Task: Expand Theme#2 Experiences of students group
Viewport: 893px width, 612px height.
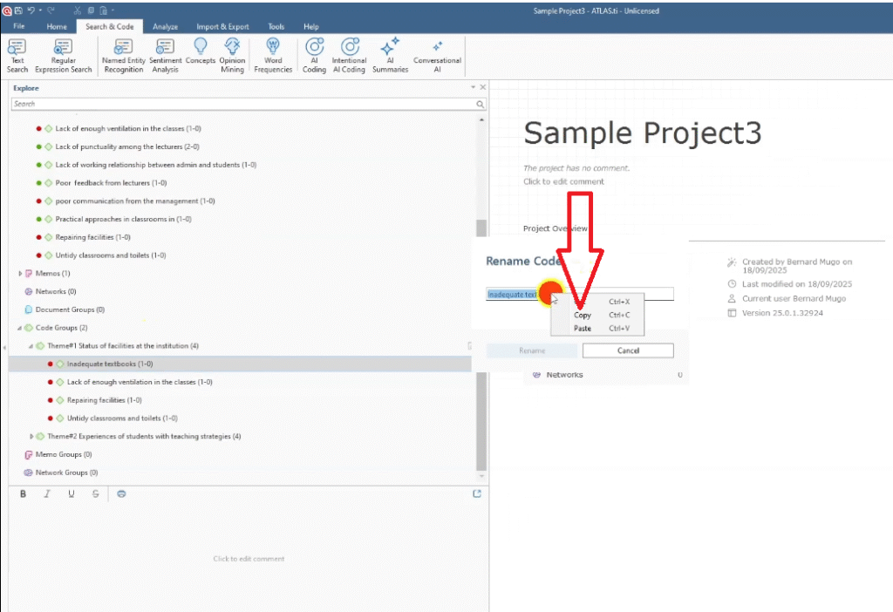Action: (31, 436)
